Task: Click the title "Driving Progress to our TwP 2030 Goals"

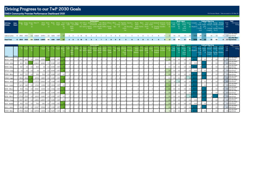Action: tap(43, 9)
